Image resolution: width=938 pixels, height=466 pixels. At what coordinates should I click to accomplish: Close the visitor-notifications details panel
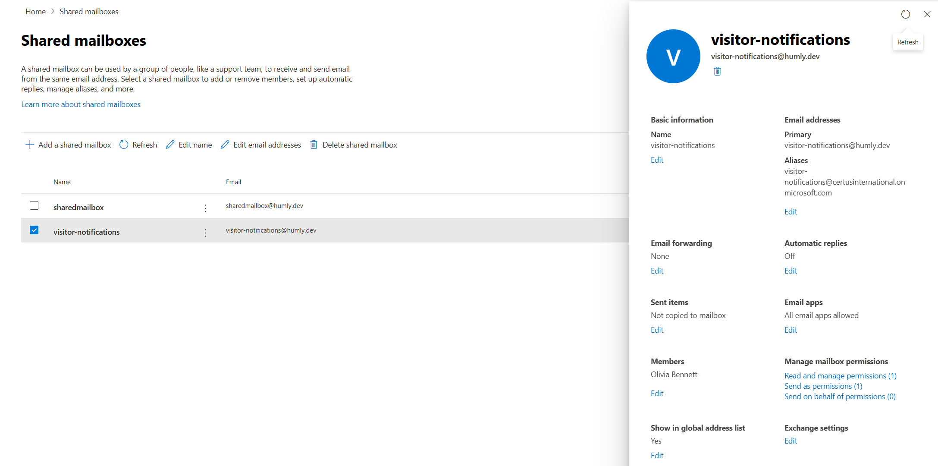pos(927,14)
